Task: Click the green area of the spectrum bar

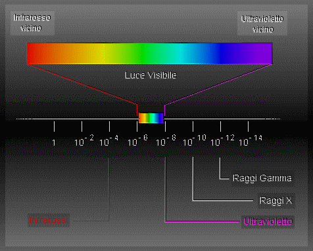Action: pyautogui.click(x=143, y=53)
